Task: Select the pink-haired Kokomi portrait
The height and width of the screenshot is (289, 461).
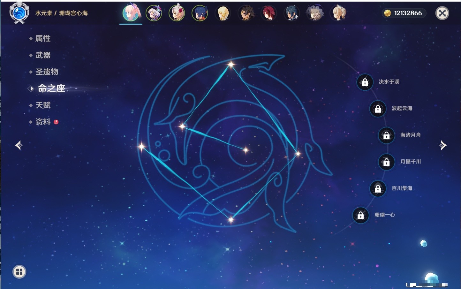Action: tap(131, 13)
